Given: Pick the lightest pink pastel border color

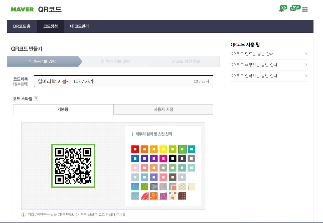Looking at the screenshot, I should point(135,168).
